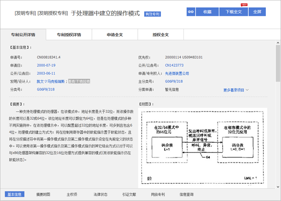Click the 有效专利 status badge
Screen dimensions: 281x201
(152, 14)
